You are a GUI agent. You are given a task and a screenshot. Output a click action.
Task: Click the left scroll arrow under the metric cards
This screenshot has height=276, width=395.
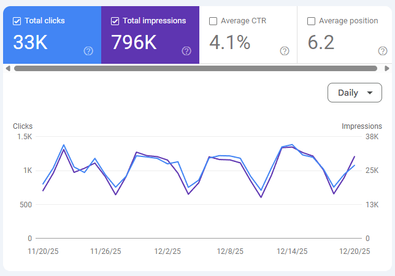8,68
